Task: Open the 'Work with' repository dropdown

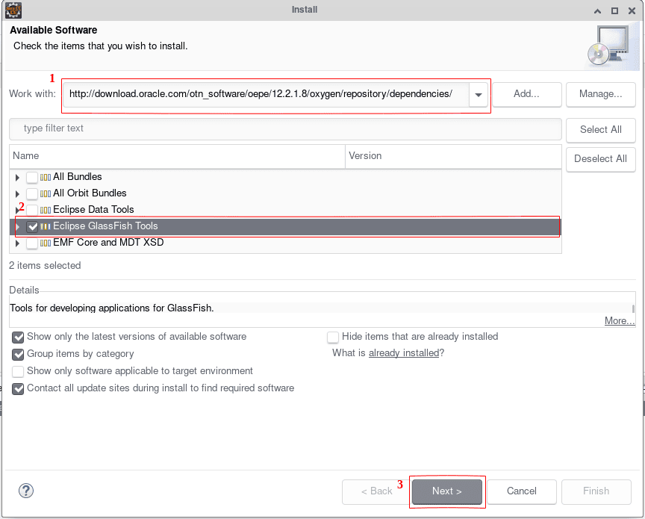Action: 479,94
